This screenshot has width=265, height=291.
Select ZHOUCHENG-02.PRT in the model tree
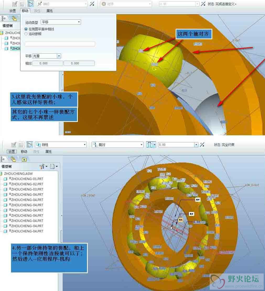point(27,184)
